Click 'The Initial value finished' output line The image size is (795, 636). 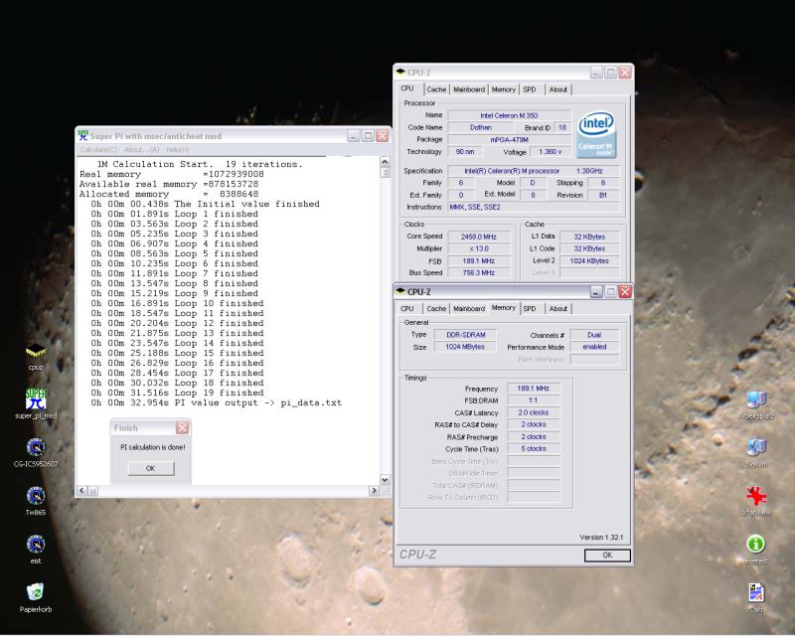(x=206, y=204)
